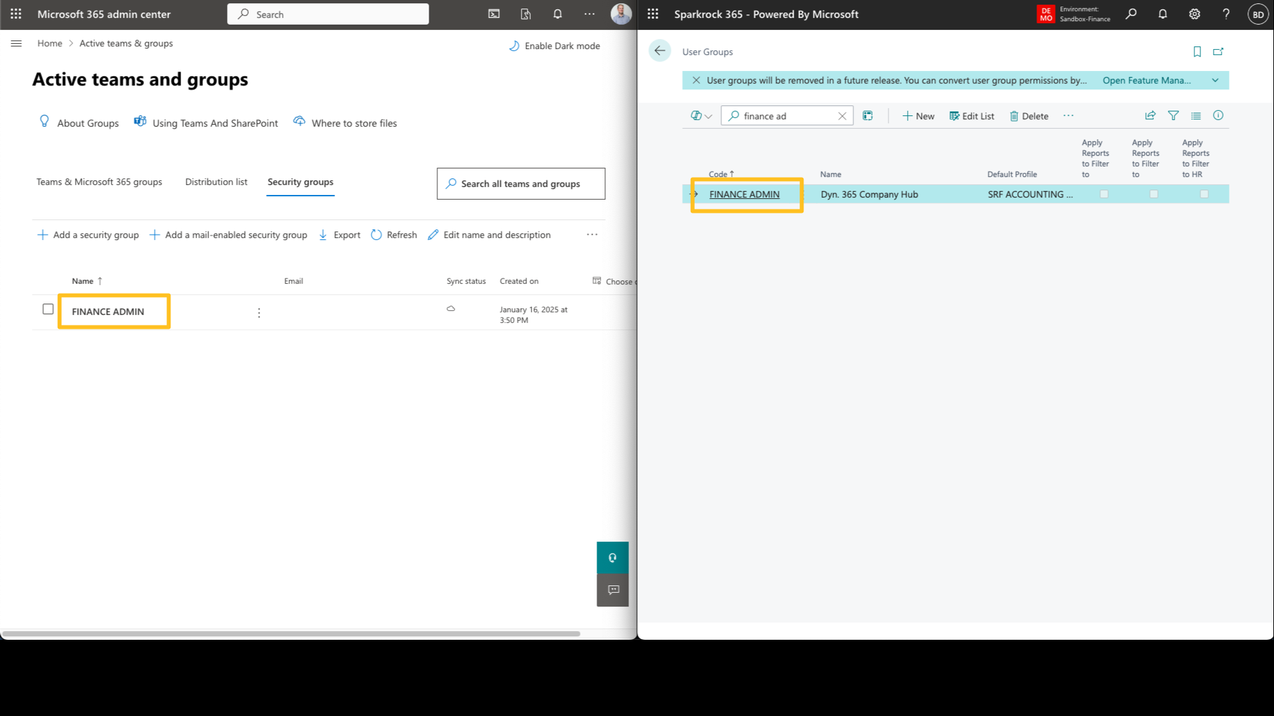Open the view options dropdown beside search
Screen dimensions: 1274x716
coord(701,116)
